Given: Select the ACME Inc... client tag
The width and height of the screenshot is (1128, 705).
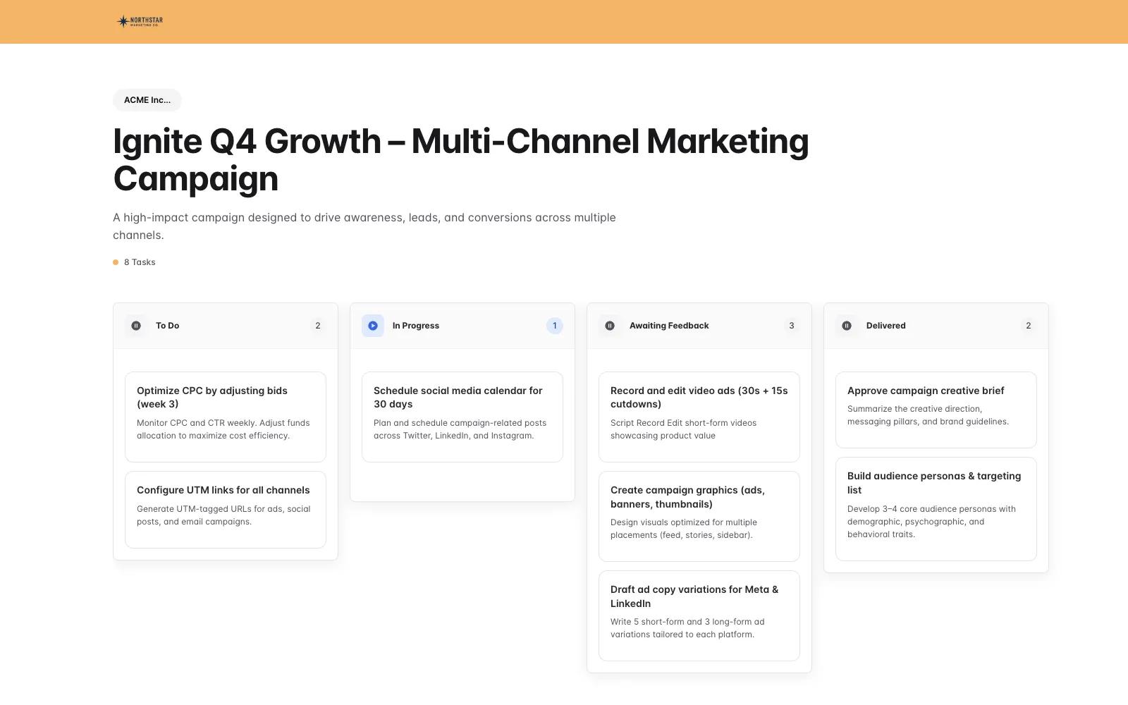Looking at the screenshot, I should (147, 100).
